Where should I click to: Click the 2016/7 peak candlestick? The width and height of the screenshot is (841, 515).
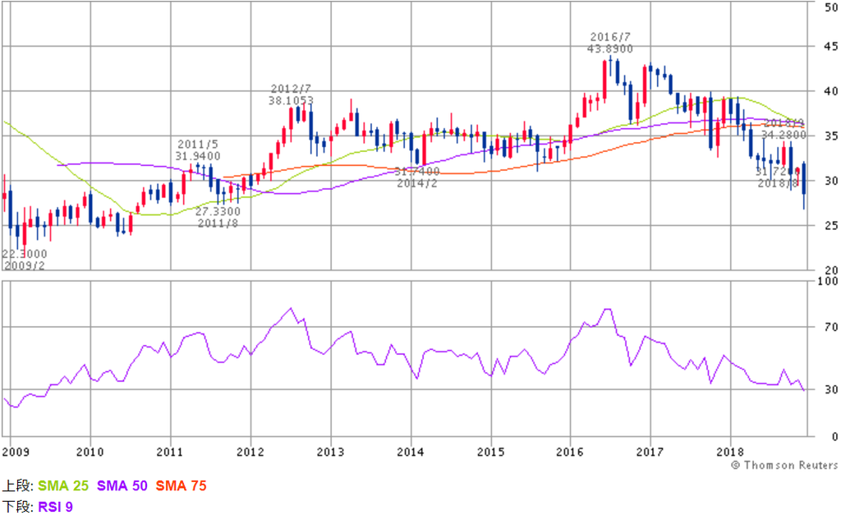611,66
